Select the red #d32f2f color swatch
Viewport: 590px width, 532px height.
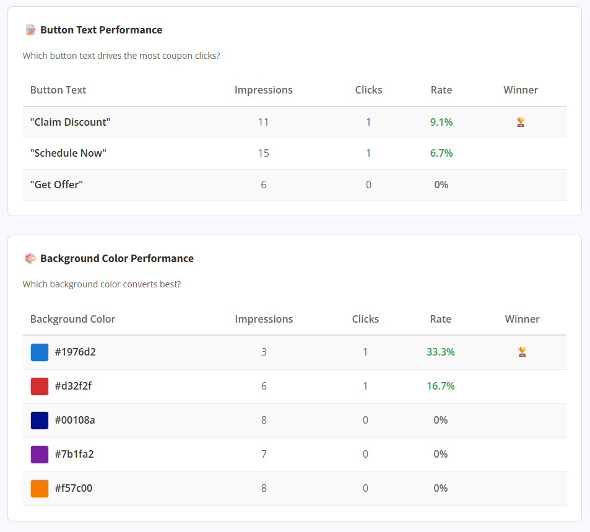click(40, 386)
